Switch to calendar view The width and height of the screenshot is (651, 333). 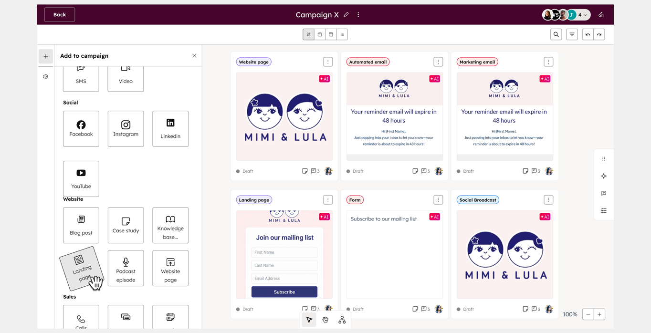(x=320, y=34)
